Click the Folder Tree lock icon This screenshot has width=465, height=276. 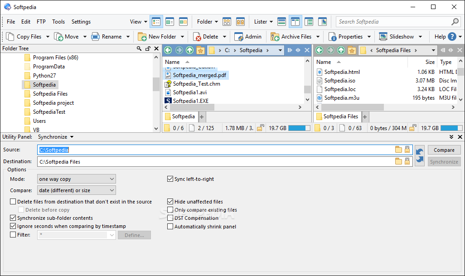[148, 48]
